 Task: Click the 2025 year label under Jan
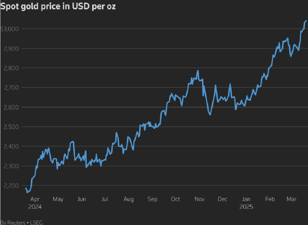(x=246, y=207)
